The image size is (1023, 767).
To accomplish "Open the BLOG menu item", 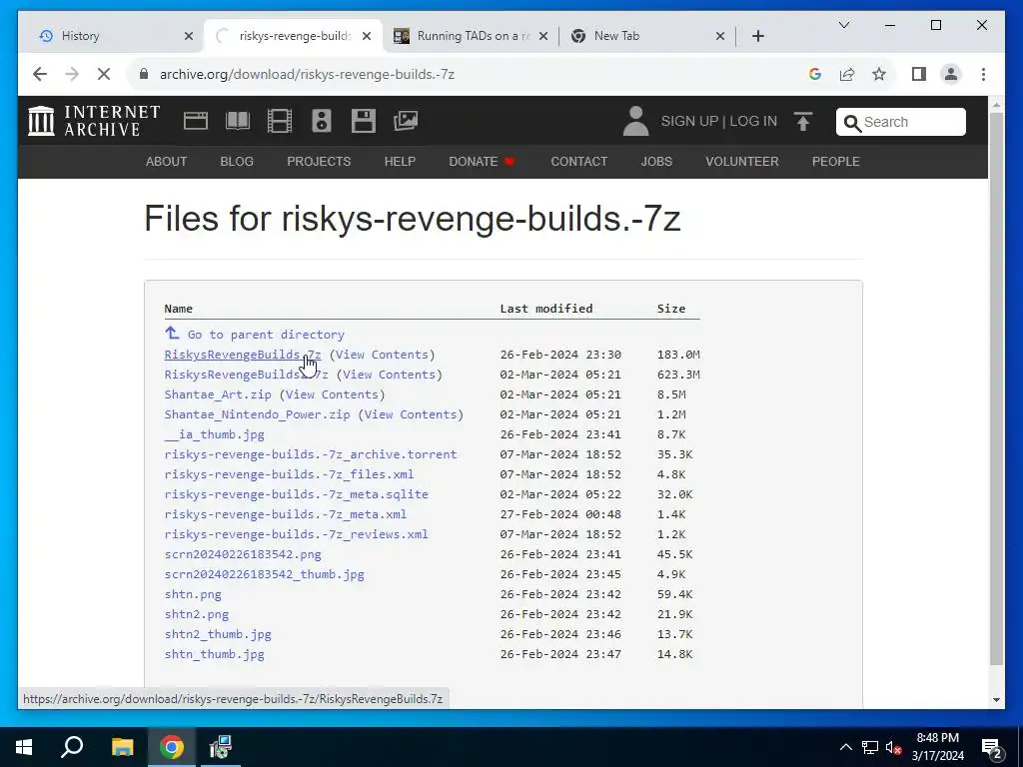I will [237, 162].
